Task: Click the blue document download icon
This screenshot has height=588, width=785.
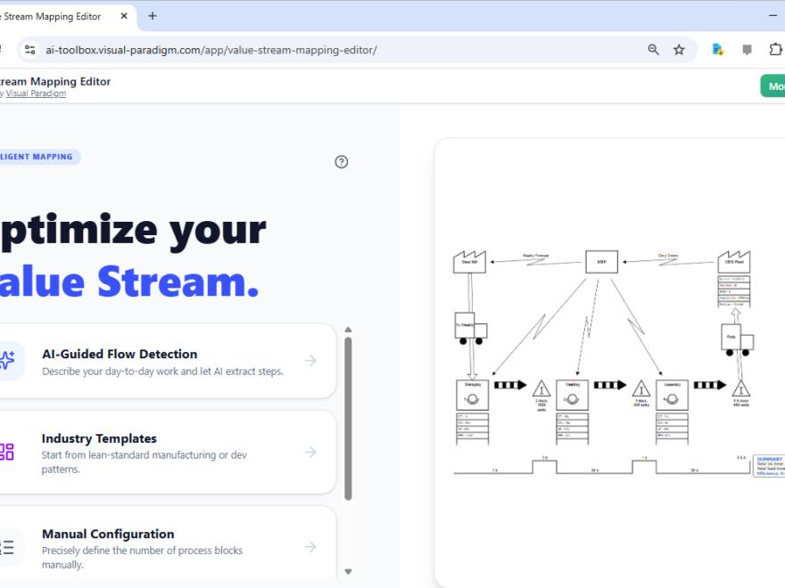Action: (x=717, y=49)
